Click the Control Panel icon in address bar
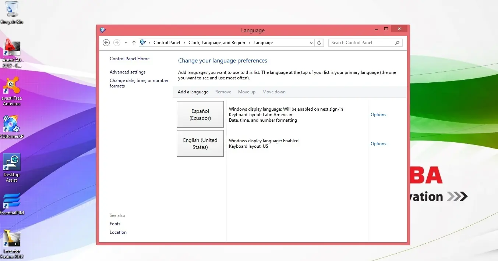Image resolution: width=498 pixels, height=261 pixels. click(143, 43)
